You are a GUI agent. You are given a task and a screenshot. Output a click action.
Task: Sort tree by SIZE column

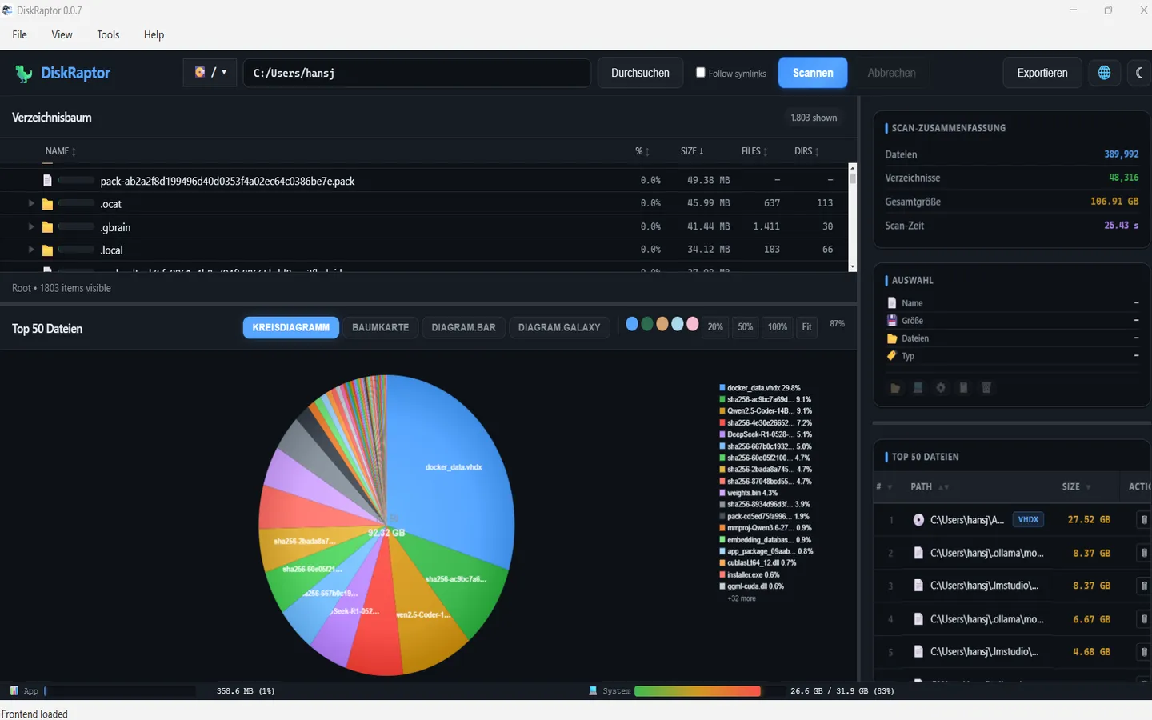[x=693, y=151]
